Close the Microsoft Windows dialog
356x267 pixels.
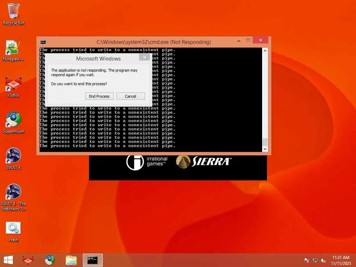tap(144, 57)
